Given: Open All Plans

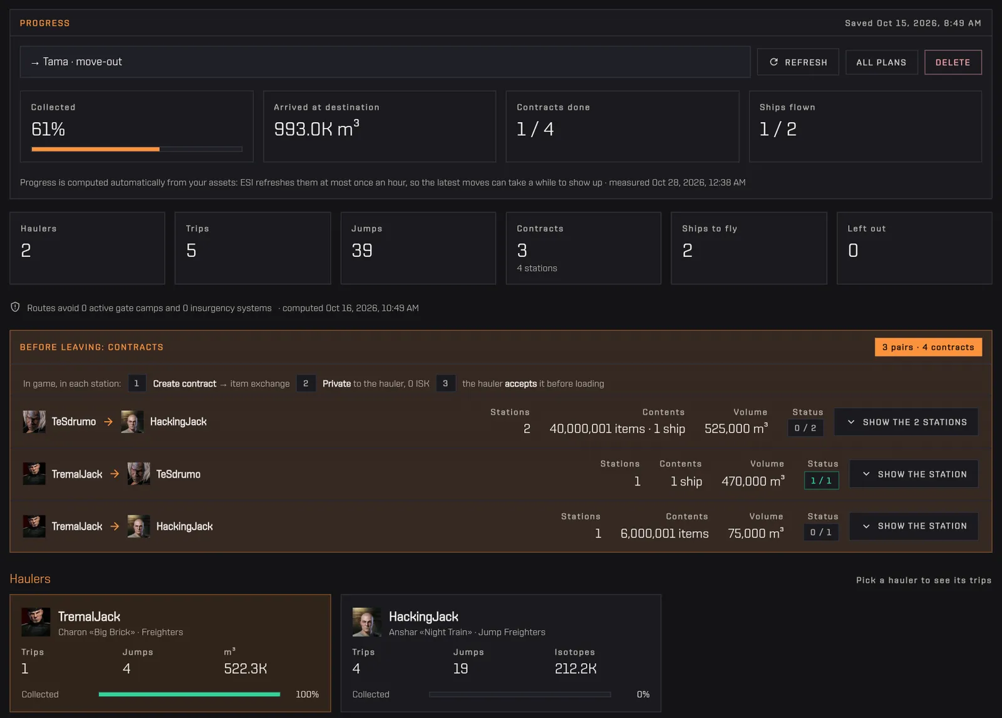Looking at the screenshot, I should 881,62.
